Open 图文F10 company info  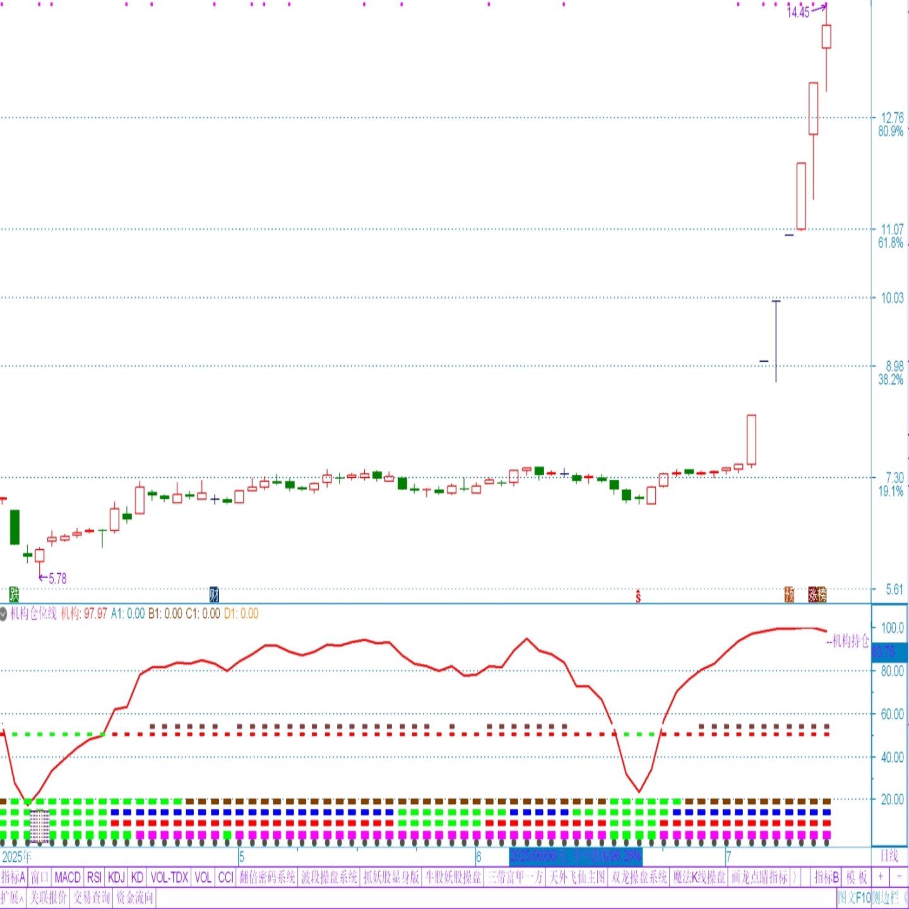point(855,897)
